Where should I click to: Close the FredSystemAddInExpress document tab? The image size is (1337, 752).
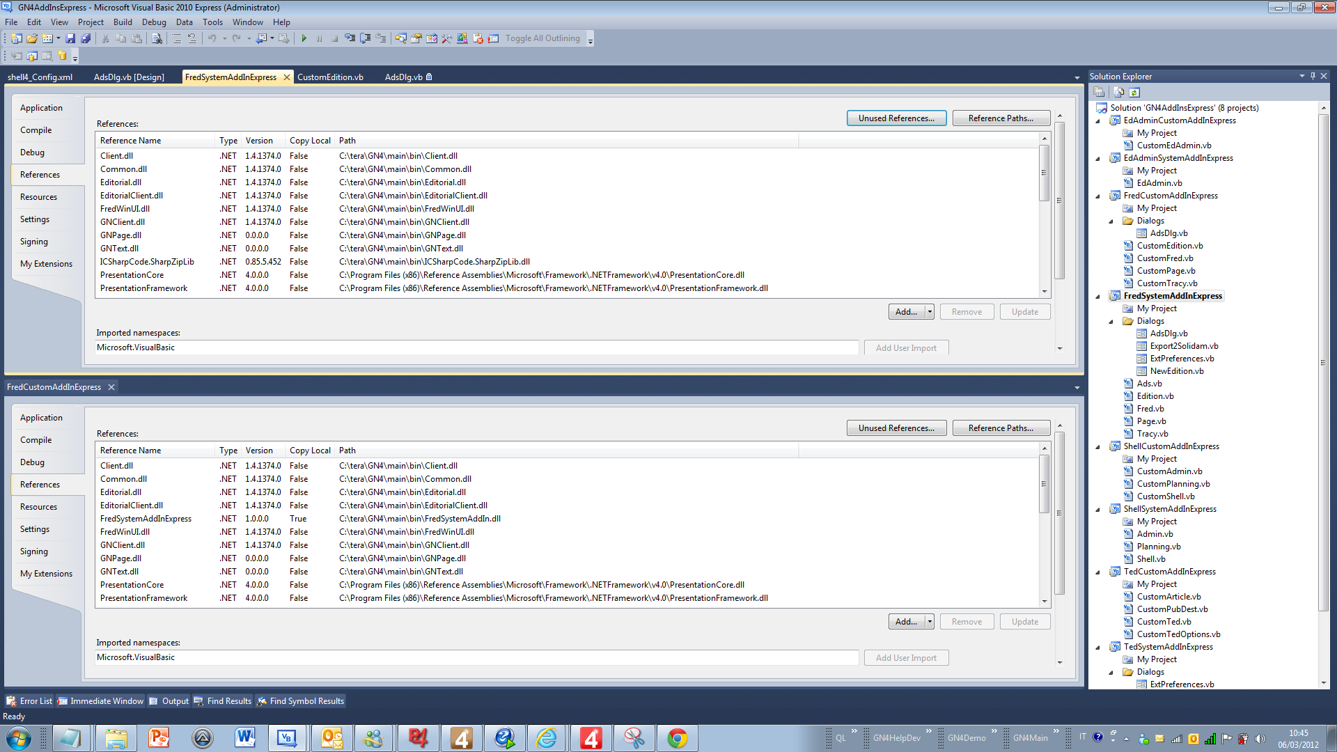286,77
